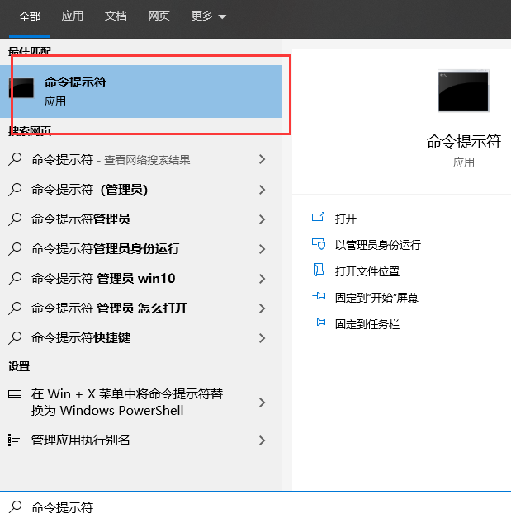This screenshot has height=513, width=511.
Task: Click the large Command Prompt preview icon
Action: [463, 91]
